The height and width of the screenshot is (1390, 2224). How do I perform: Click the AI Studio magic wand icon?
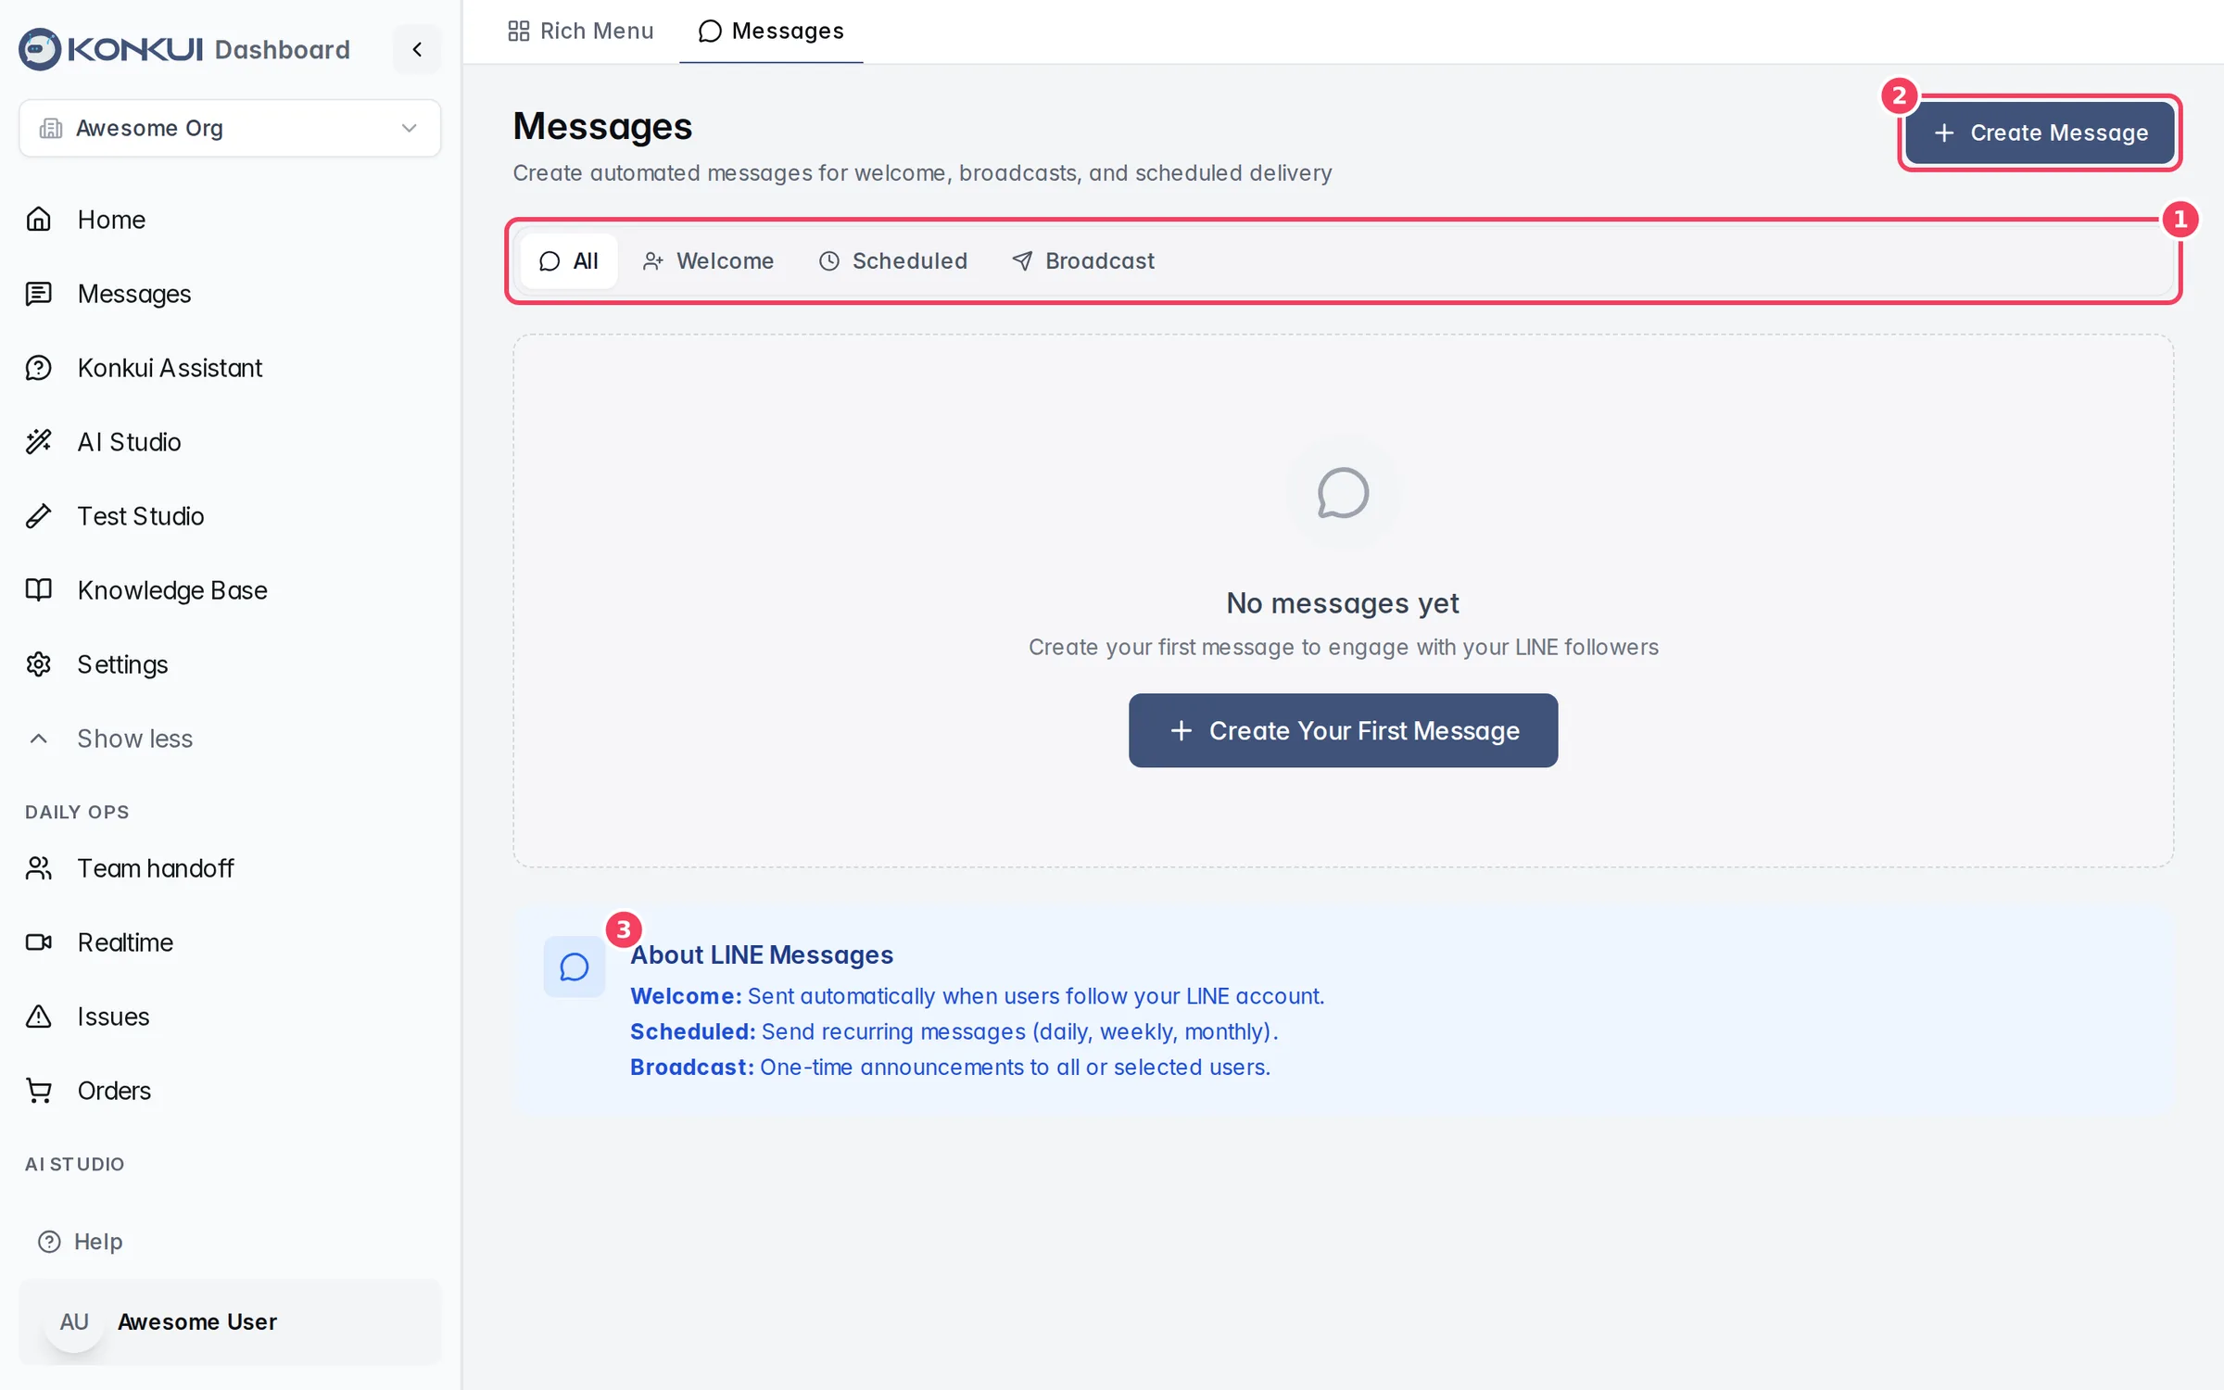[x=39, y=442]
